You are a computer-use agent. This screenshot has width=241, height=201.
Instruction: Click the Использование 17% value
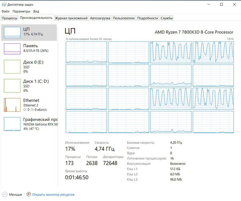tap(70, 149)
